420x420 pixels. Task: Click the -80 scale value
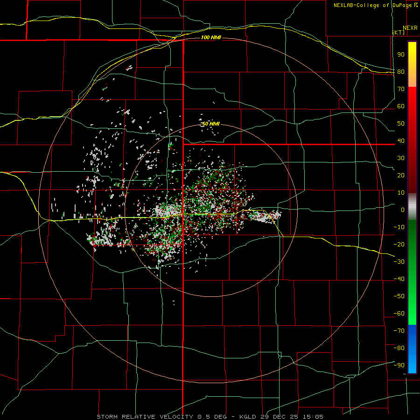399,348
